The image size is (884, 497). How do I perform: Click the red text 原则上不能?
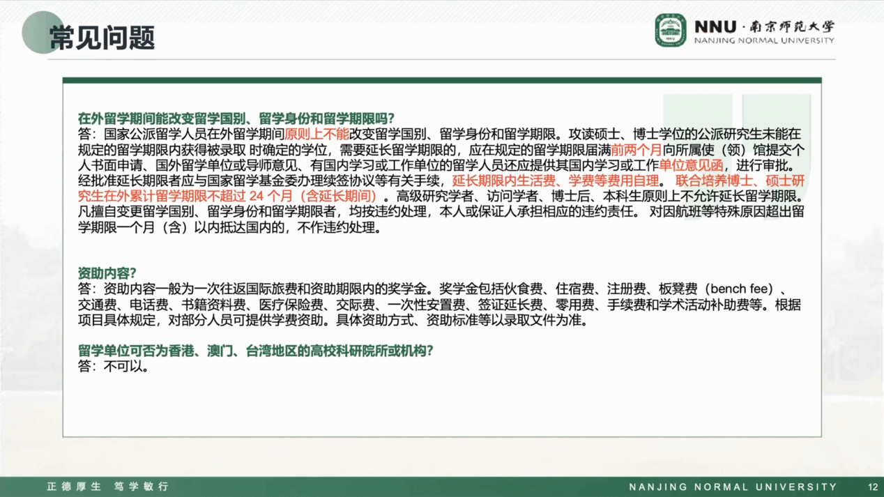[317, 134]
